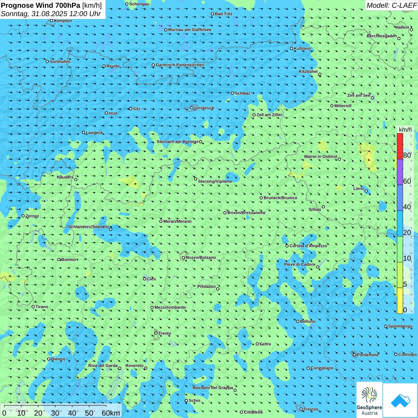This screenshot has height=418, width=418.
Task: Click the Pieve di Cadore label
Action: pos(300,264)
